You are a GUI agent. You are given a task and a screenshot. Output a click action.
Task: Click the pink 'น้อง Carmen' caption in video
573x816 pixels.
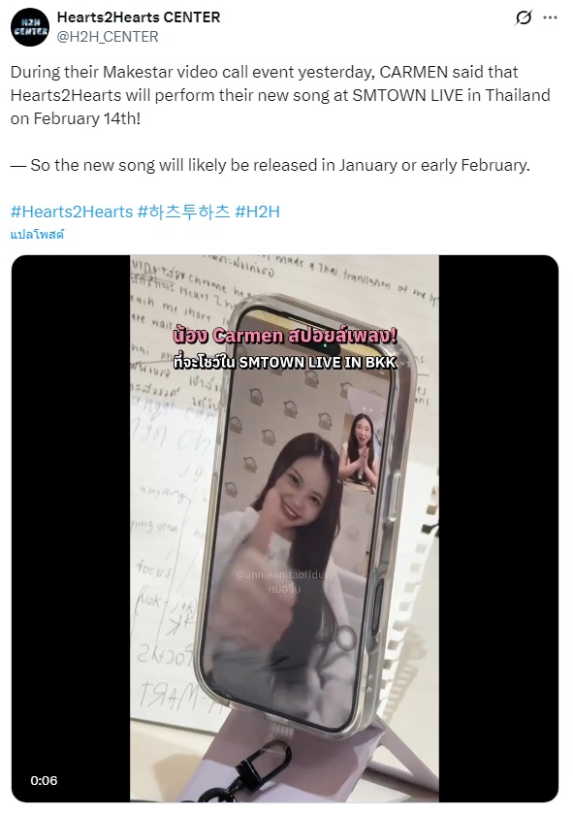285,336
